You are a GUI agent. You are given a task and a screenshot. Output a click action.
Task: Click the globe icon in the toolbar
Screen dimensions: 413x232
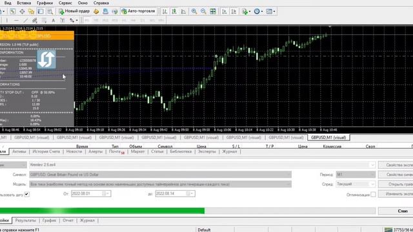pos(115,12)
